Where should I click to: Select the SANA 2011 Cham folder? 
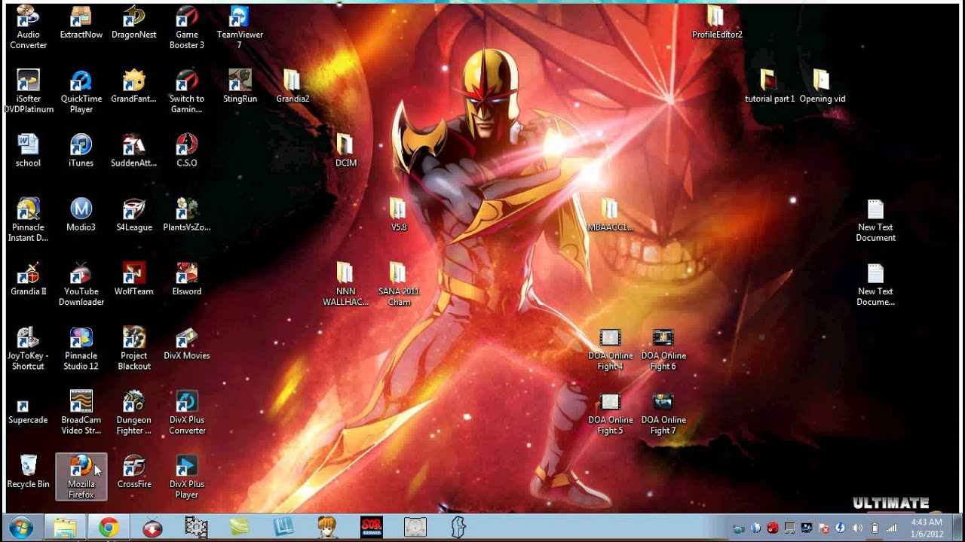click(399, 284)
